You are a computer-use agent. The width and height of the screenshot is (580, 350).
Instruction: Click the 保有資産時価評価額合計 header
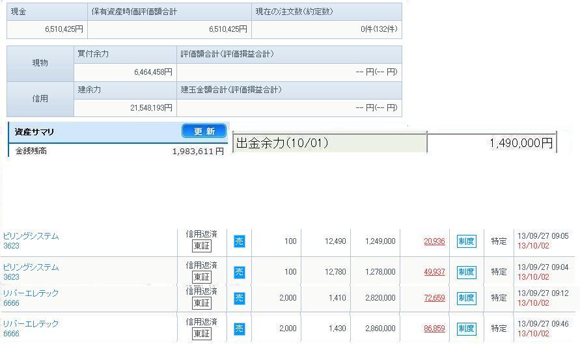click(x=134, y=12)
